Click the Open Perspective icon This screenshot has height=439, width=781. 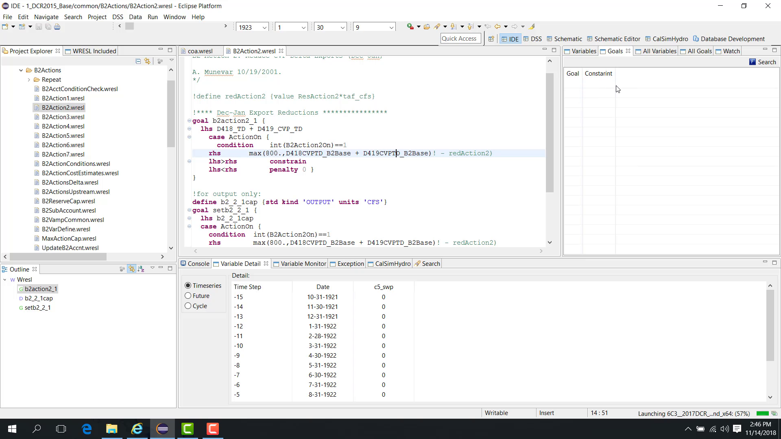[491, 39]
